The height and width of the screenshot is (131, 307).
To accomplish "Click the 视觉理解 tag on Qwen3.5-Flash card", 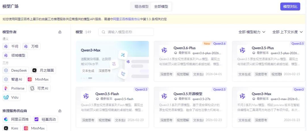I will [105, 120].
